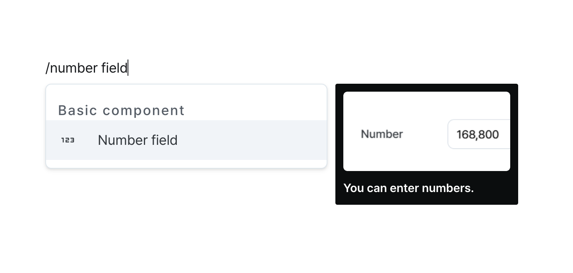Open the white Number field preview thumbnail
573x273 pixels.
[x=427, y=131]
